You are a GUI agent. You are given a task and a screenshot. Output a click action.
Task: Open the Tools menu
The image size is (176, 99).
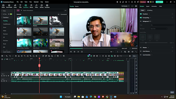point(26,2)
